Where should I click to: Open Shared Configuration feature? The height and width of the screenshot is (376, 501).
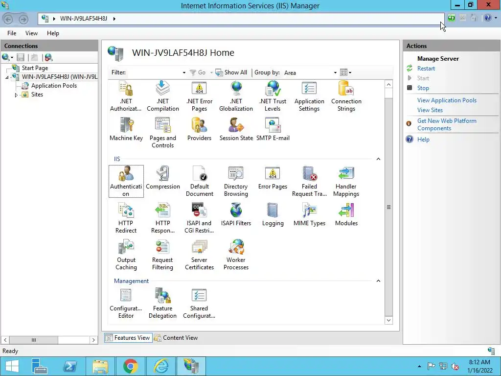(200, 304)
